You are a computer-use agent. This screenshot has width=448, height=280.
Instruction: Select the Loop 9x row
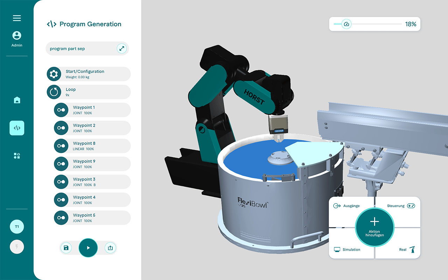click(x=89, y=92)
